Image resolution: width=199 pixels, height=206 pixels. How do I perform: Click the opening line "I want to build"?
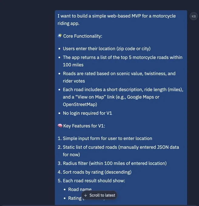117,20
